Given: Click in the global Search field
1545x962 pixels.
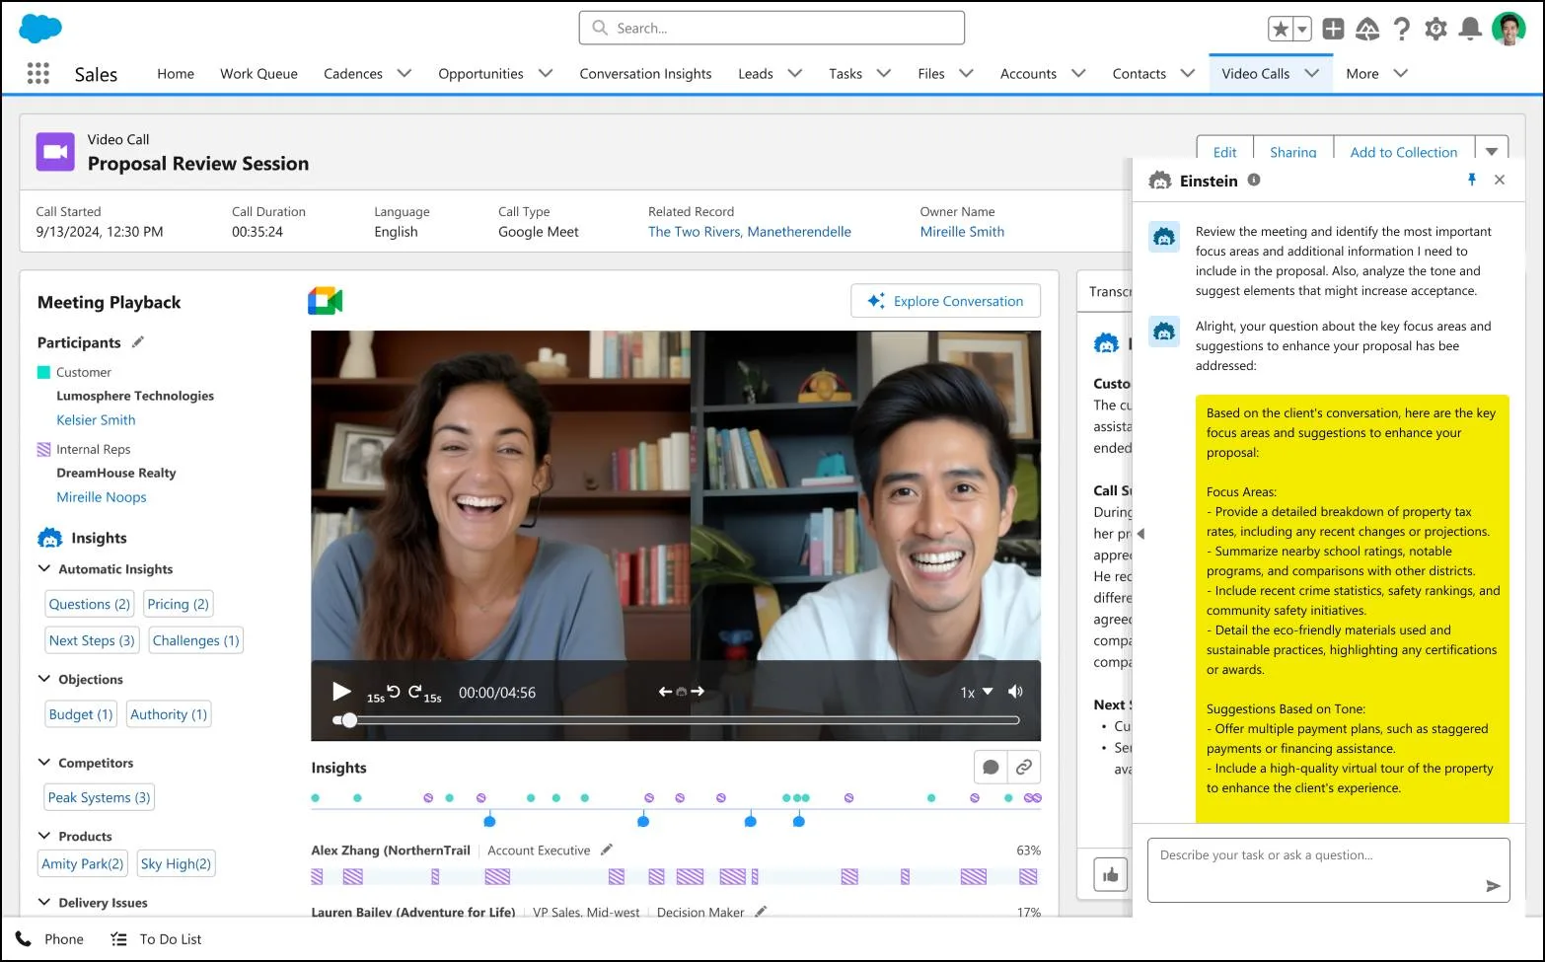Looking at the screenshot, I should coord(772,28).
